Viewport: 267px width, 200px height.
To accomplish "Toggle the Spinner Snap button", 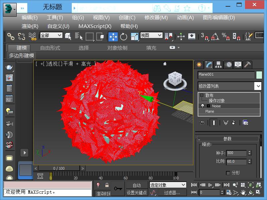I will point(236,36).
